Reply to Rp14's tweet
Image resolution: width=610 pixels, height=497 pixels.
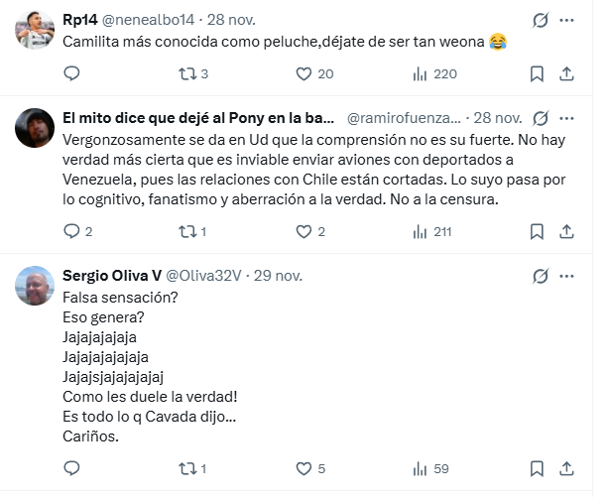point(70,73)
